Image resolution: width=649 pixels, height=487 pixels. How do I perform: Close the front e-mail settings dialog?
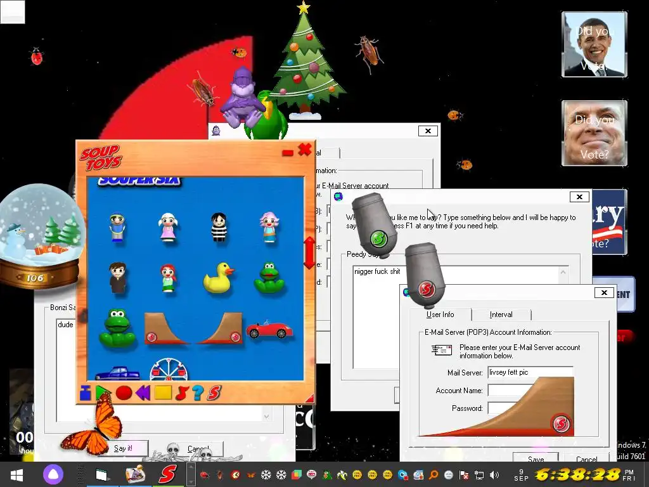coord(604,293)
